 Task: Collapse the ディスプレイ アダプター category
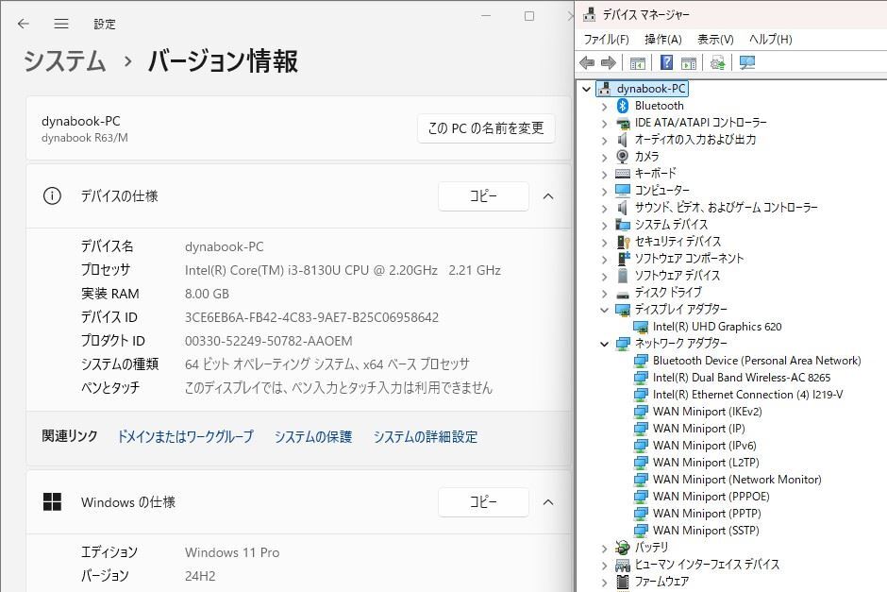click(605, 309)
